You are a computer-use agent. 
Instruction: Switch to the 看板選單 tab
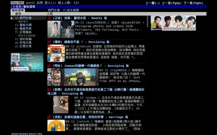pyautogui.click(x=18, y=10)
